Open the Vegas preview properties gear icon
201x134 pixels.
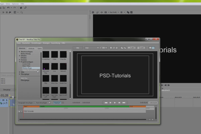(x=93, y=12)
